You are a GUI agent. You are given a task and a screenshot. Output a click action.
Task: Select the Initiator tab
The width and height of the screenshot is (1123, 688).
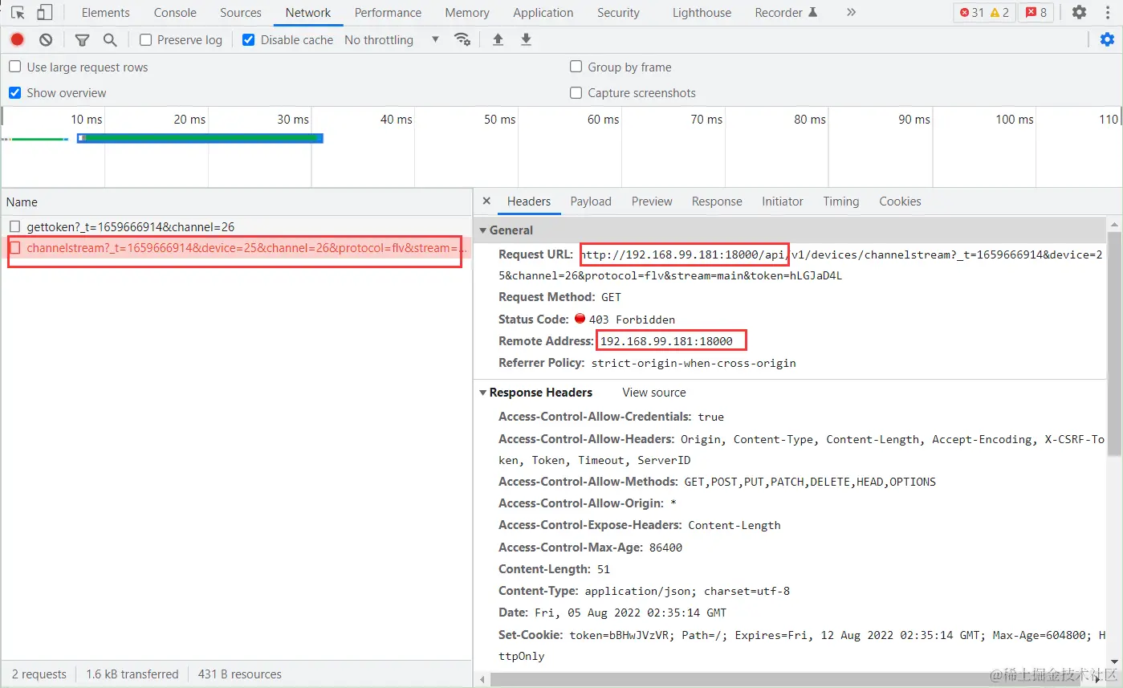click(x=783, y=202)
